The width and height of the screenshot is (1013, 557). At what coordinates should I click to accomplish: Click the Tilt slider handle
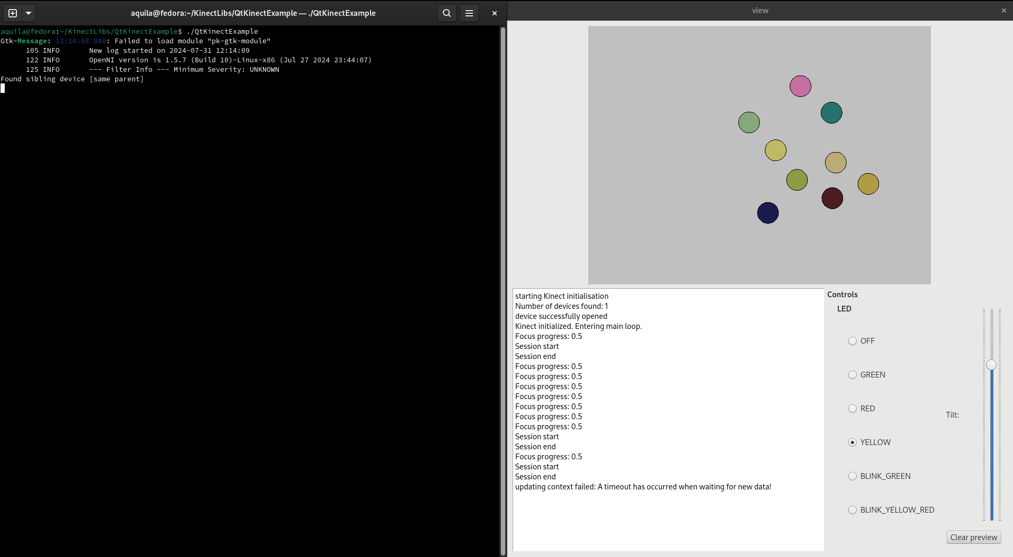991,365
